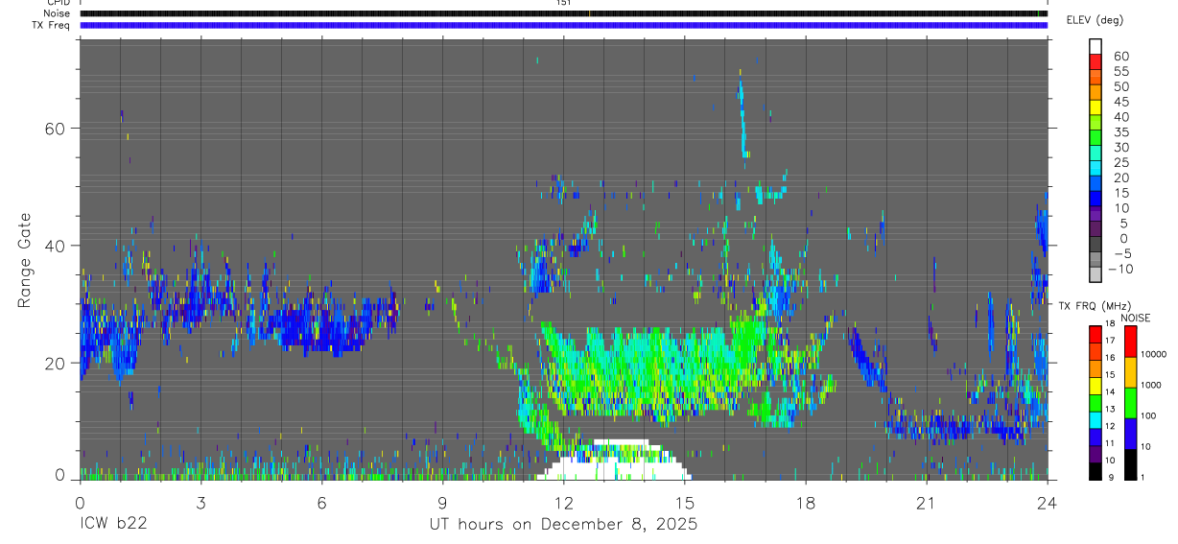Click the 'Noise' row label at top left
This screenshot has width=1178, height=544.
click(x=57, y=13)
